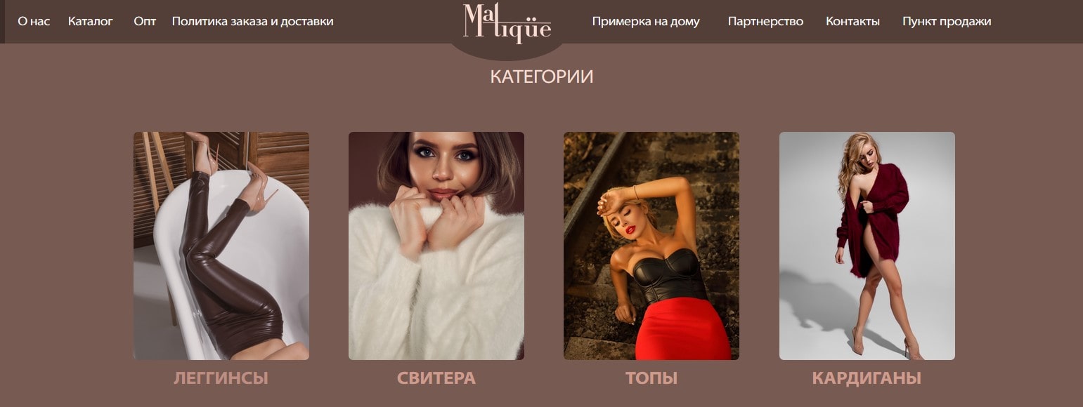1083x407 pixels.
Task: Go to the Опт section
Action: pos(145,21)
